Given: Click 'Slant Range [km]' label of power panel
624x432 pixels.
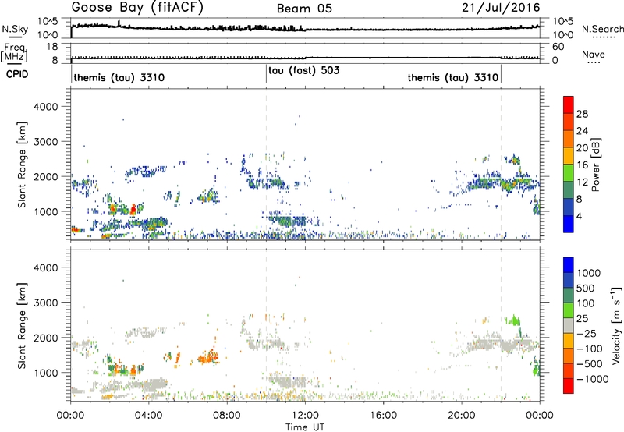Looking at the screenshot, I should tap(22, 165).
